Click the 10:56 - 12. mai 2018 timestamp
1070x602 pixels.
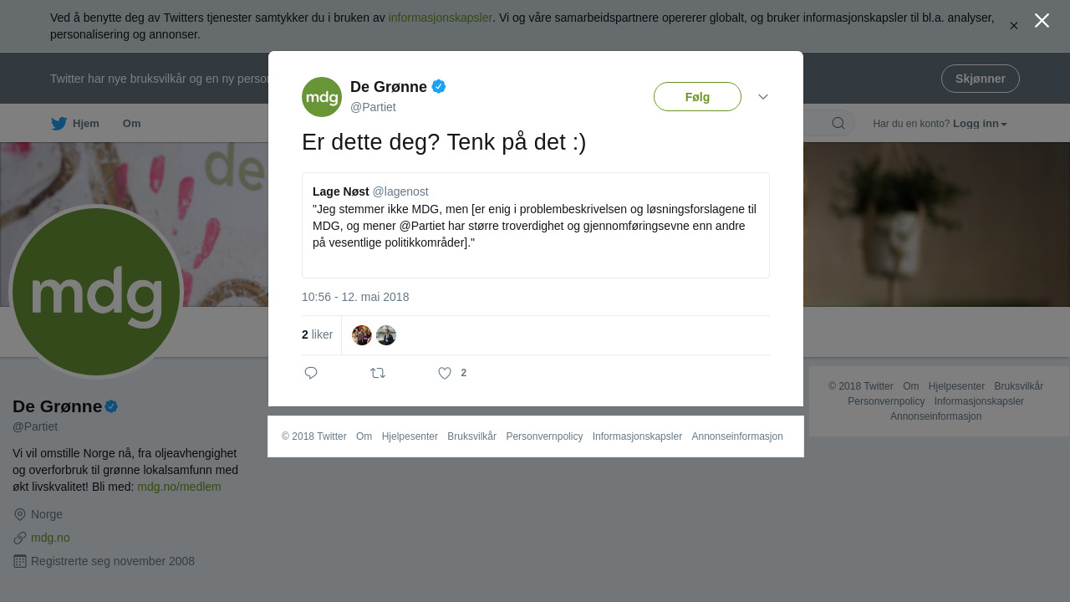[355, 297]
